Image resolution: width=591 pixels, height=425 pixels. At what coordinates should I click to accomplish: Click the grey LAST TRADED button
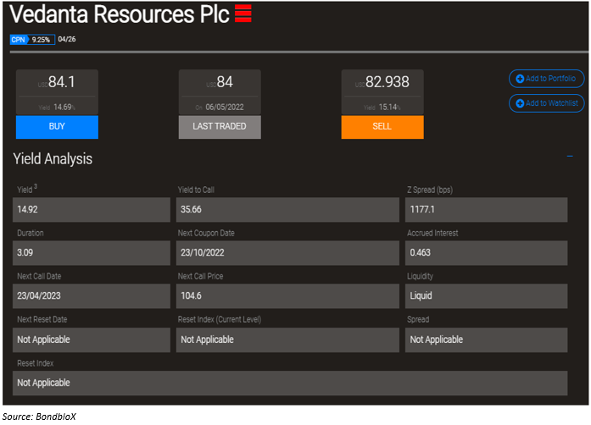(x=220, y=127)
